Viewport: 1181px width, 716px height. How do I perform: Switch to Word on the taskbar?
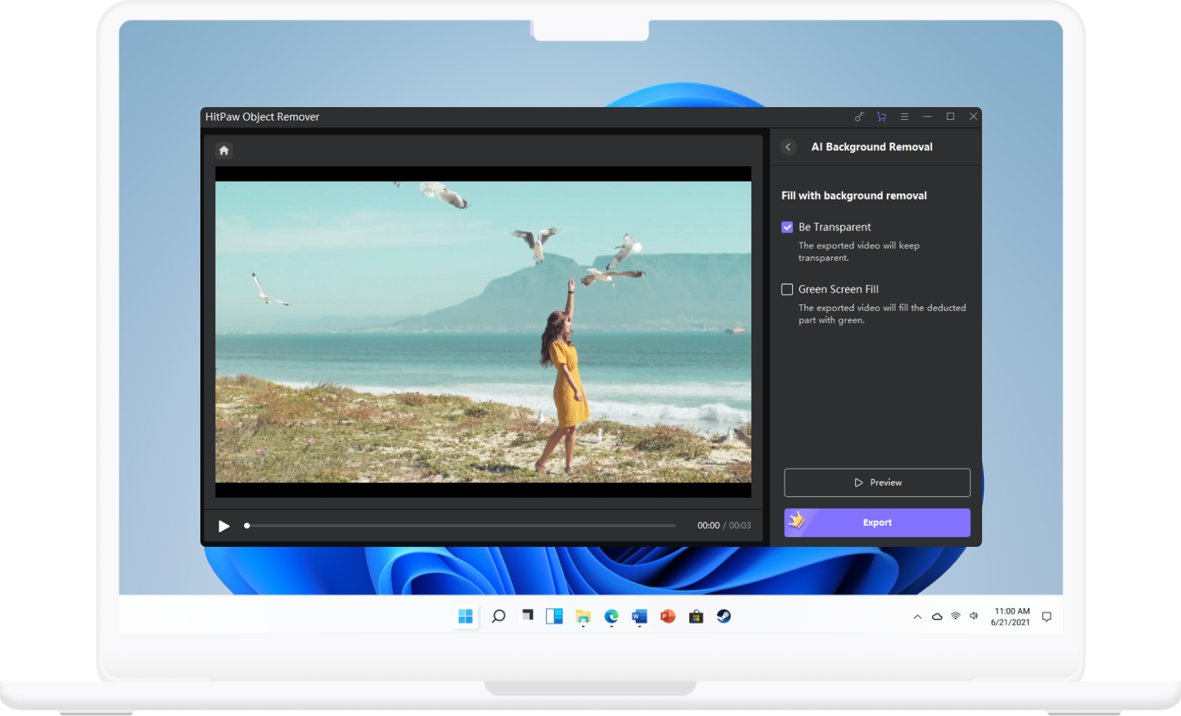pyautogui.click(x=639, y=617)
